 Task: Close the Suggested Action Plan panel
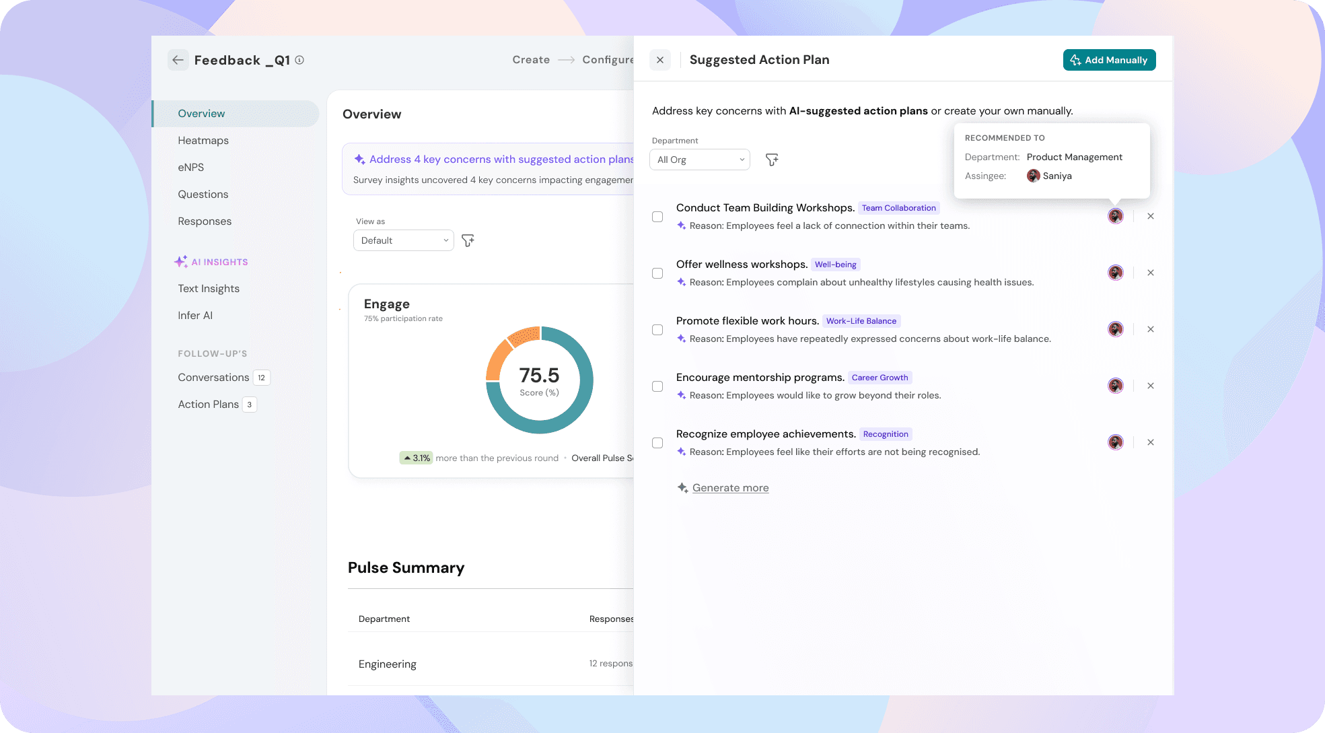tap(660, 60)
